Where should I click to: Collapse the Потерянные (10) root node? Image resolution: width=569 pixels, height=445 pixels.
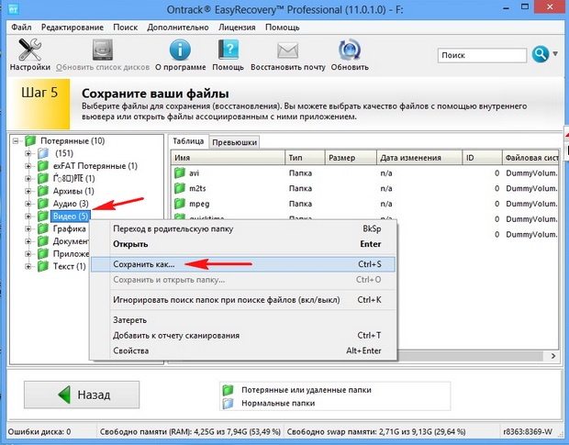pos(16,140)
